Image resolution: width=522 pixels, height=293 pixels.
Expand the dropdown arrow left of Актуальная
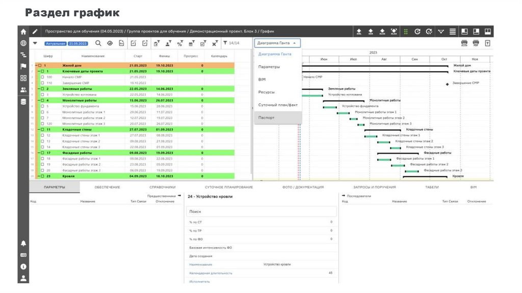35,43
